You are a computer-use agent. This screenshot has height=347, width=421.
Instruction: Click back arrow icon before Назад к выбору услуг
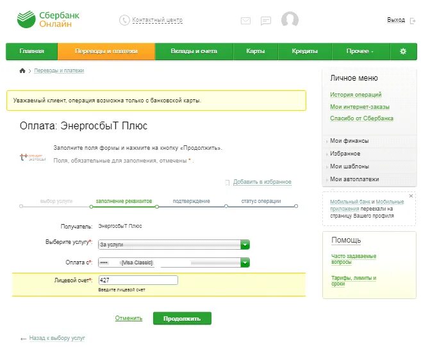point(23,339)
